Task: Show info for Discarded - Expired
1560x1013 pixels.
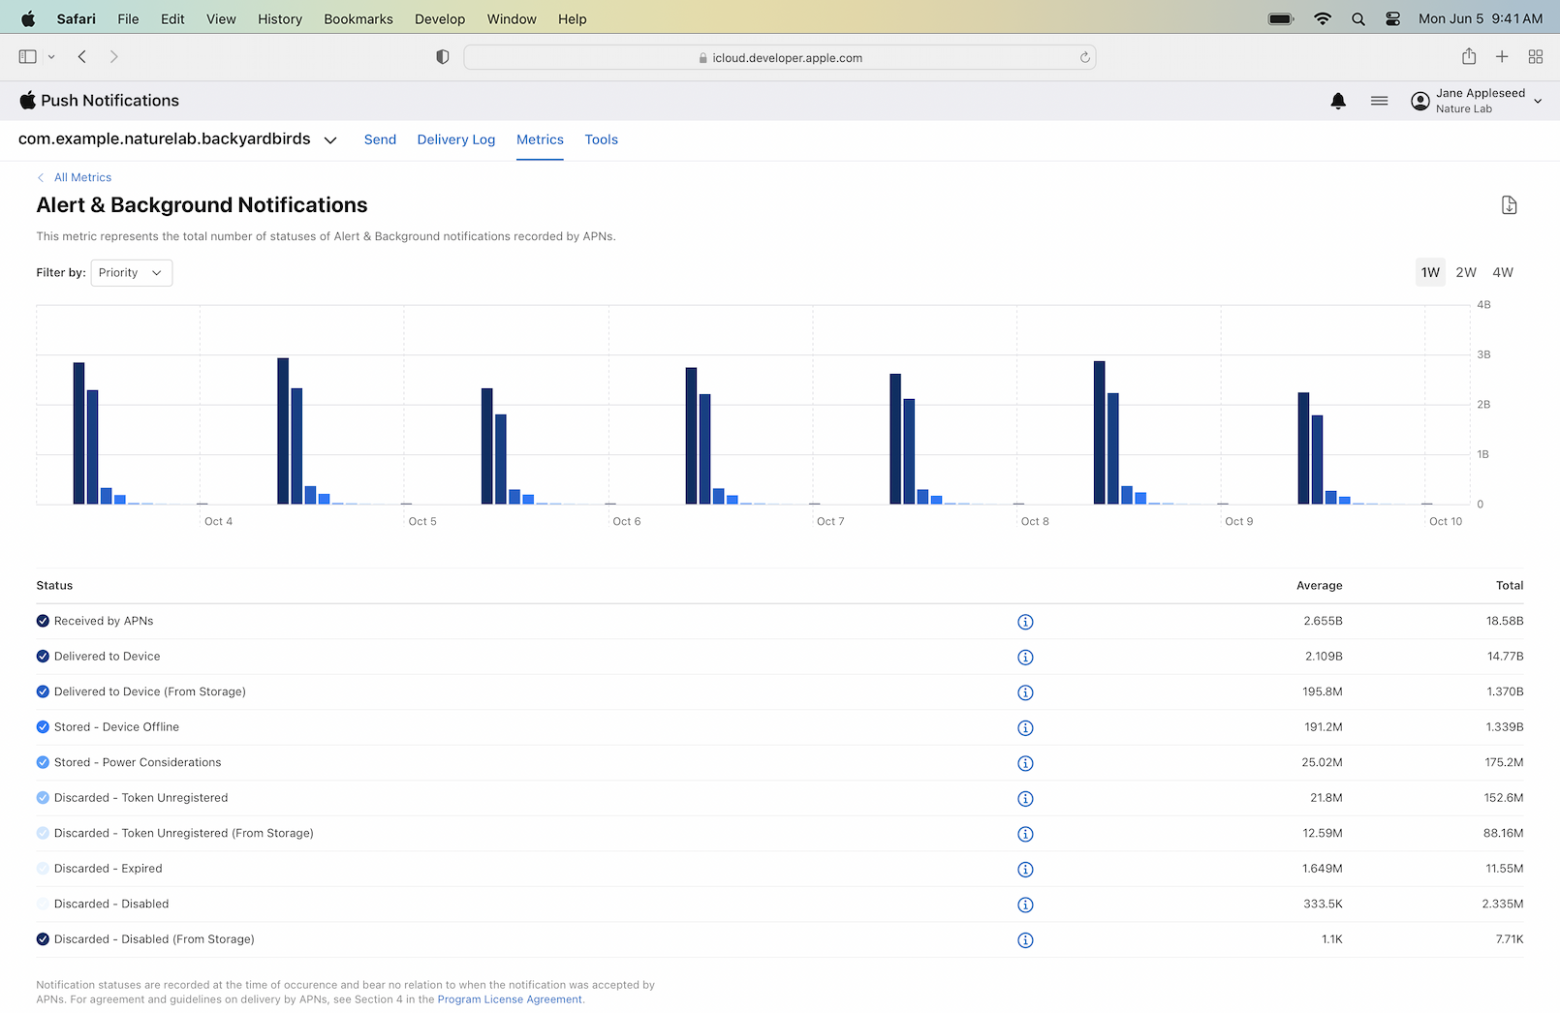Action: pyautogui.click(x=1025, y=870)
